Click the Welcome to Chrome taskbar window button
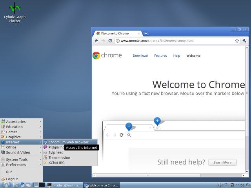Screen dimensions: 251x188 (102, 185)
